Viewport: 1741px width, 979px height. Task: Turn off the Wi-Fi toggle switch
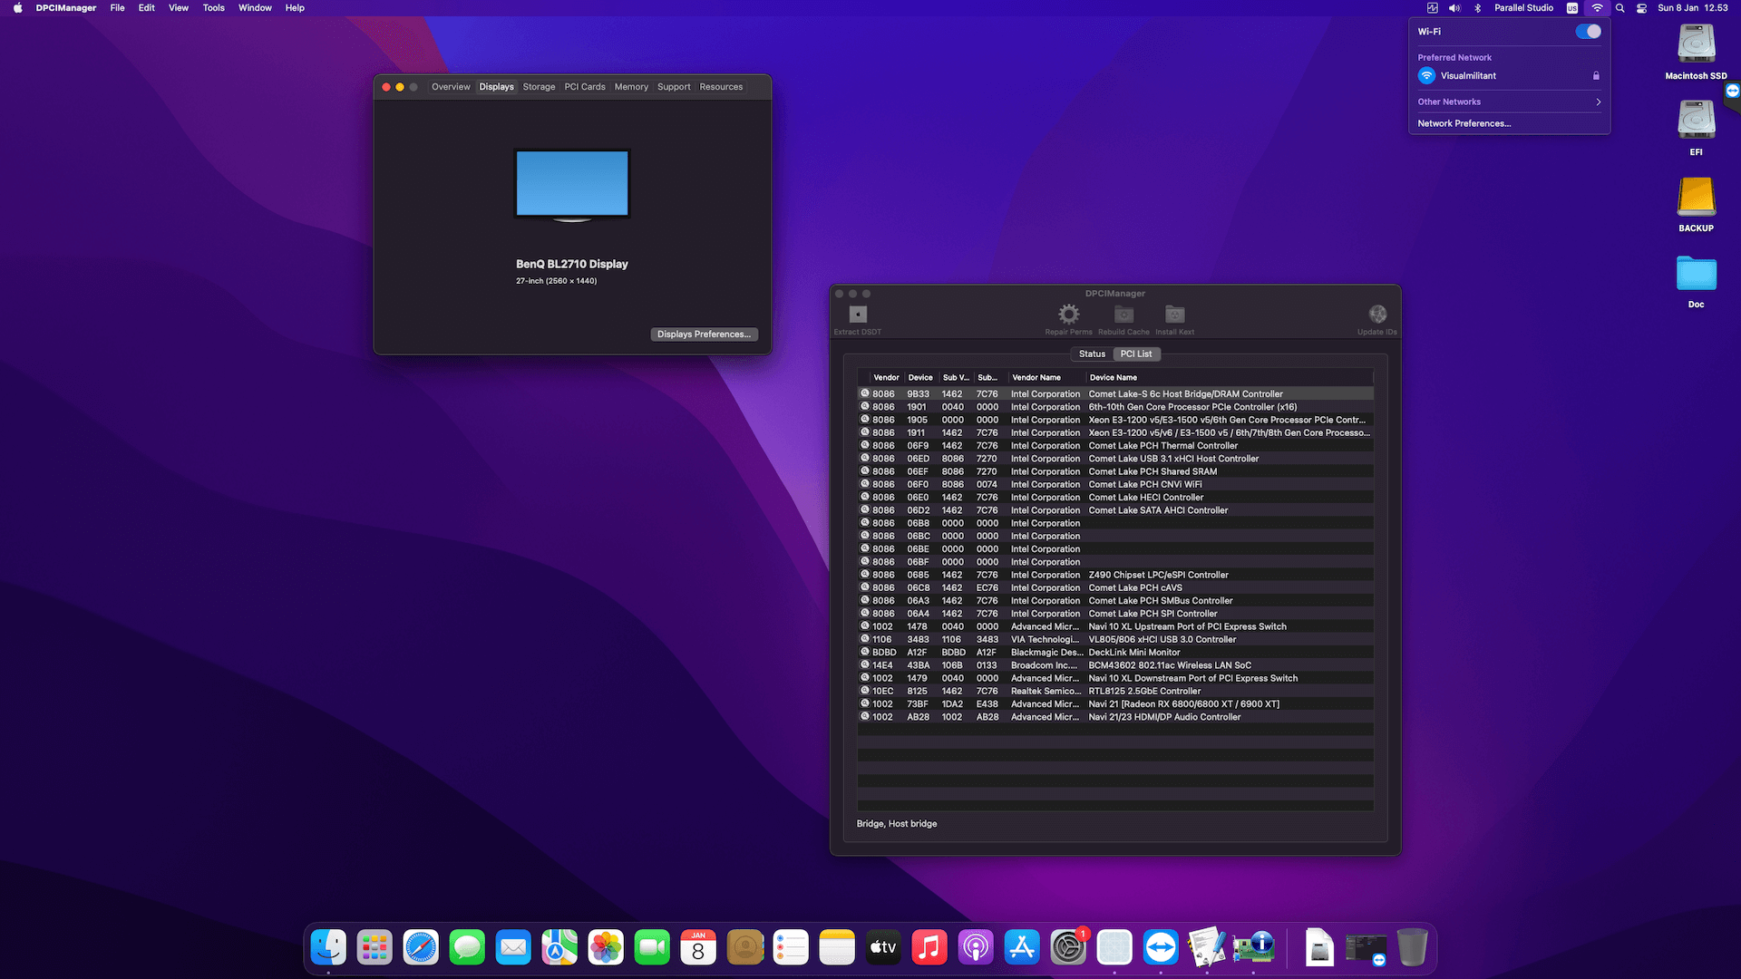[x=1587, y=32]
